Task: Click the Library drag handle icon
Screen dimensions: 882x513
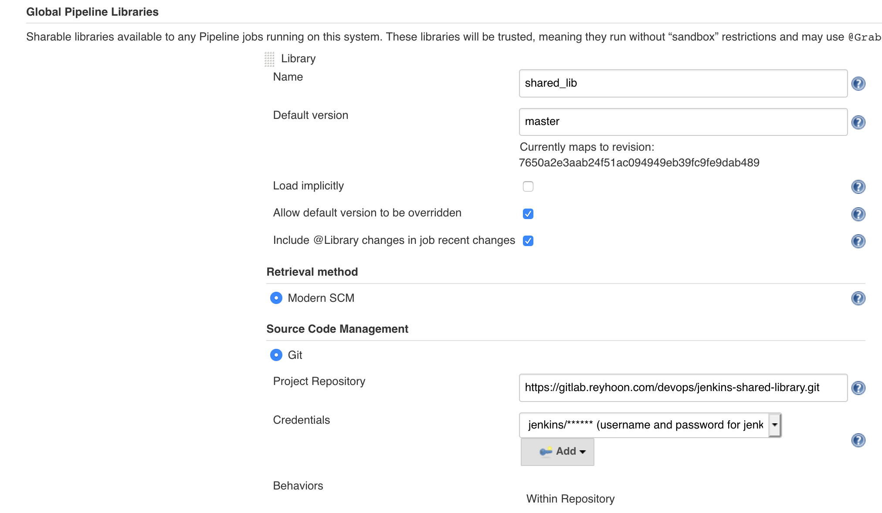Action: [269, 59]
